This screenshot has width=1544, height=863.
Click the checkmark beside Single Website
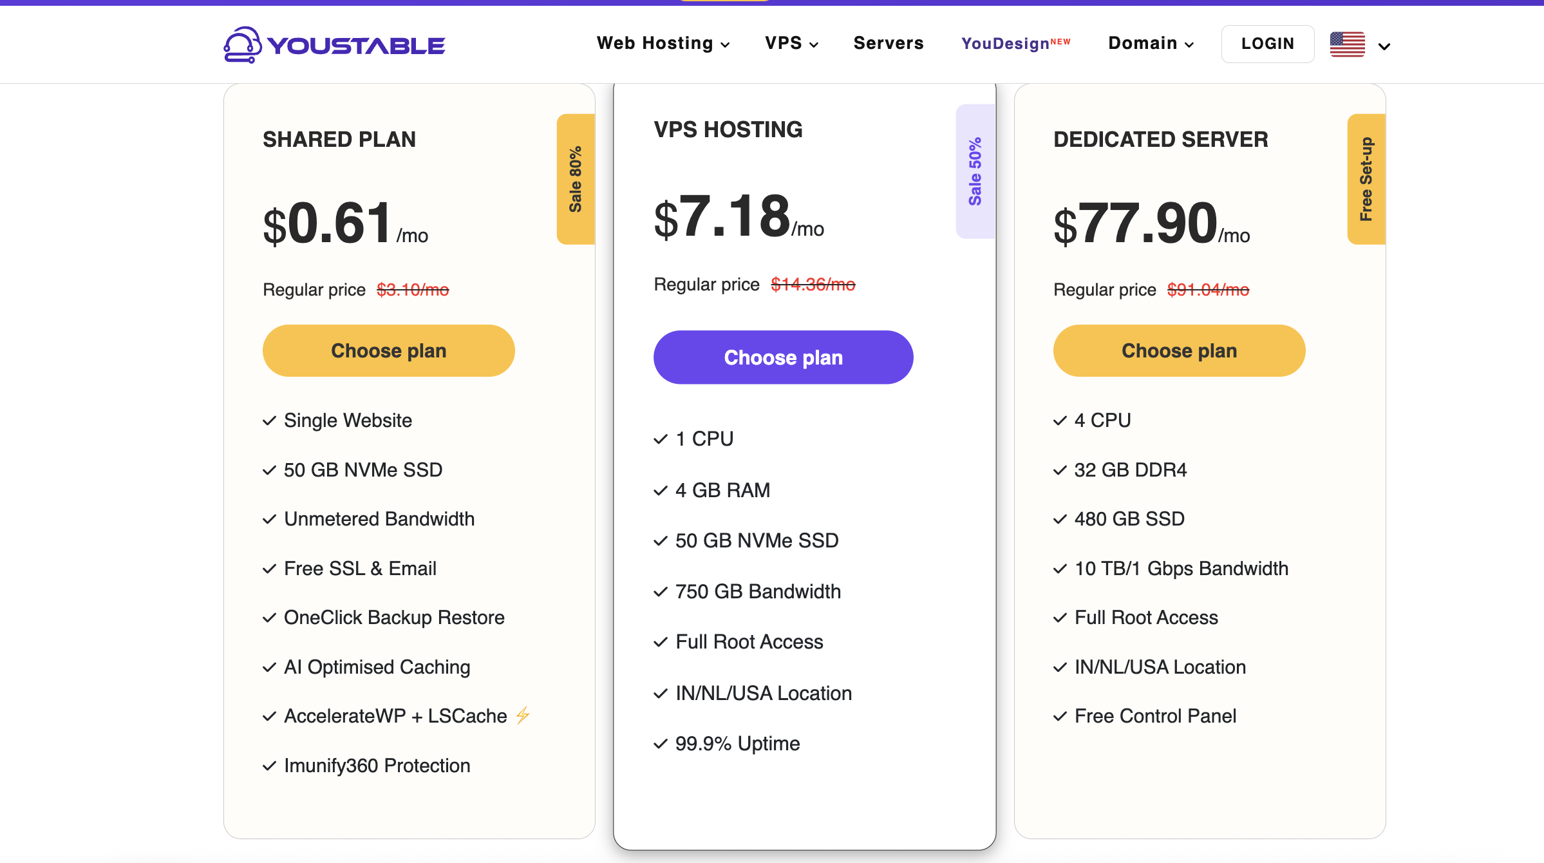pyautogui.click(x=270, y=421)
